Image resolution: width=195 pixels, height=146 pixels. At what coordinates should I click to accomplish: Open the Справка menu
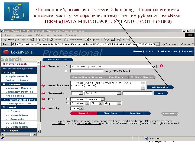[x=71, y=35]
